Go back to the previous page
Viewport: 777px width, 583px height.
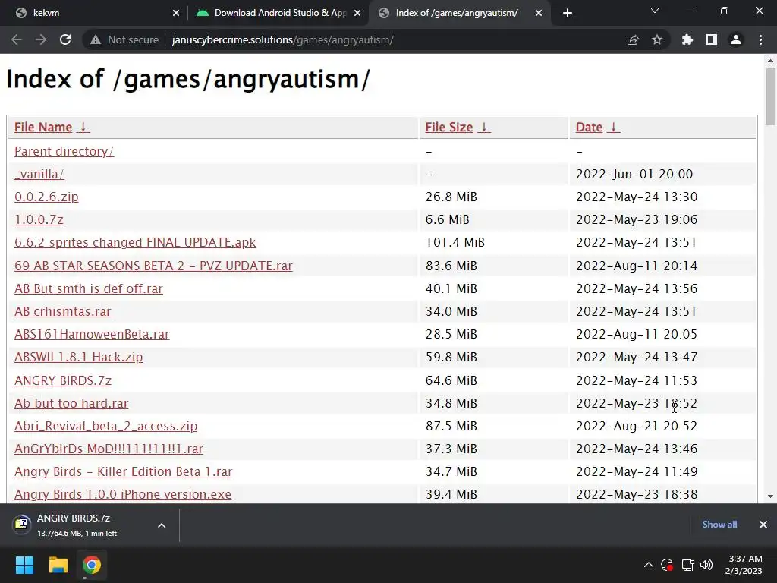tap(17, 39)
